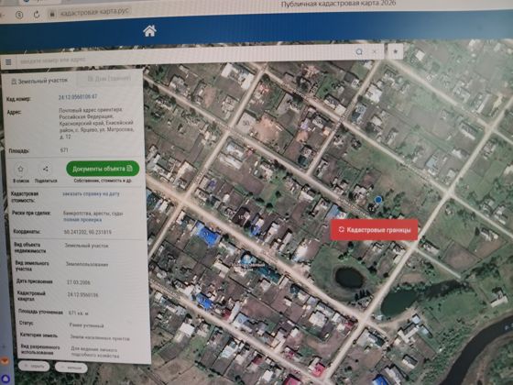This screenshot has height=385, width=513.
Task: Reload the page in the browser toolbar
Action: pos(37,15)
